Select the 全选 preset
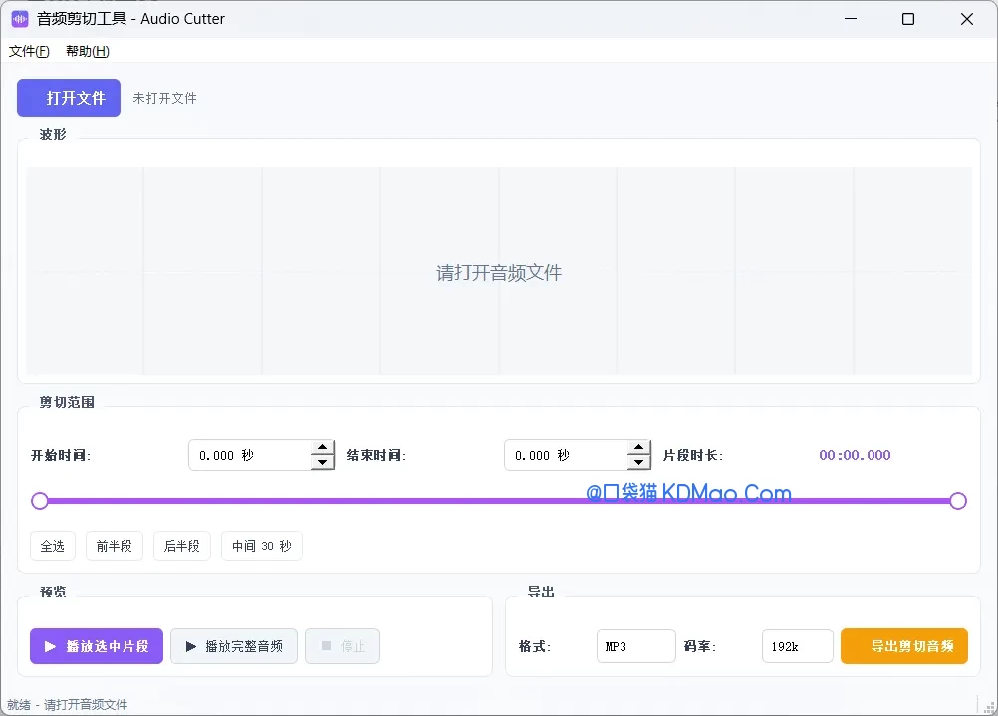 coord(53,546)
